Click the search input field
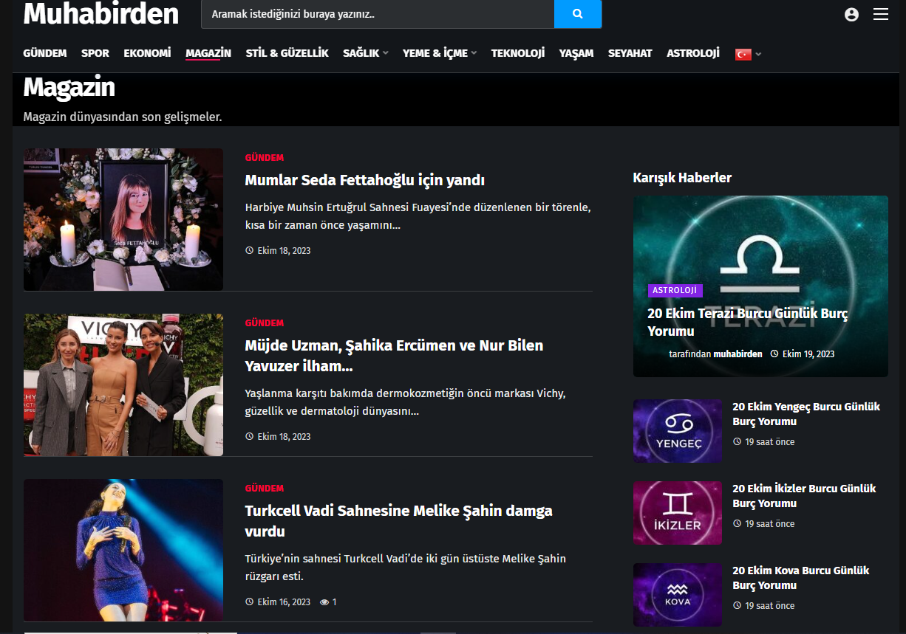Image resolution: width=906 pixels, height=634 pixels. point(378,14)
